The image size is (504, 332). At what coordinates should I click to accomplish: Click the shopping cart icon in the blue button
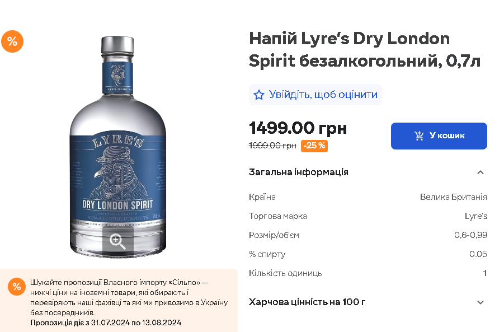419,135
